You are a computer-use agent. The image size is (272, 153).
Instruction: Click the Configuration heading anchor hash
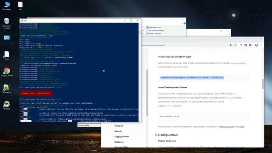coord(156,135)
